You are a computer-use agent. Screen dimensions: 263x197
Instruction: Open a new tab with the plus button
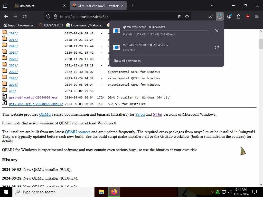(x=132, y=6)
